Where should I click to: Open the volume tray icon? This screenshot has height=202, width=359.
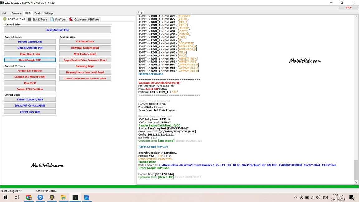[x=318, y=197]
